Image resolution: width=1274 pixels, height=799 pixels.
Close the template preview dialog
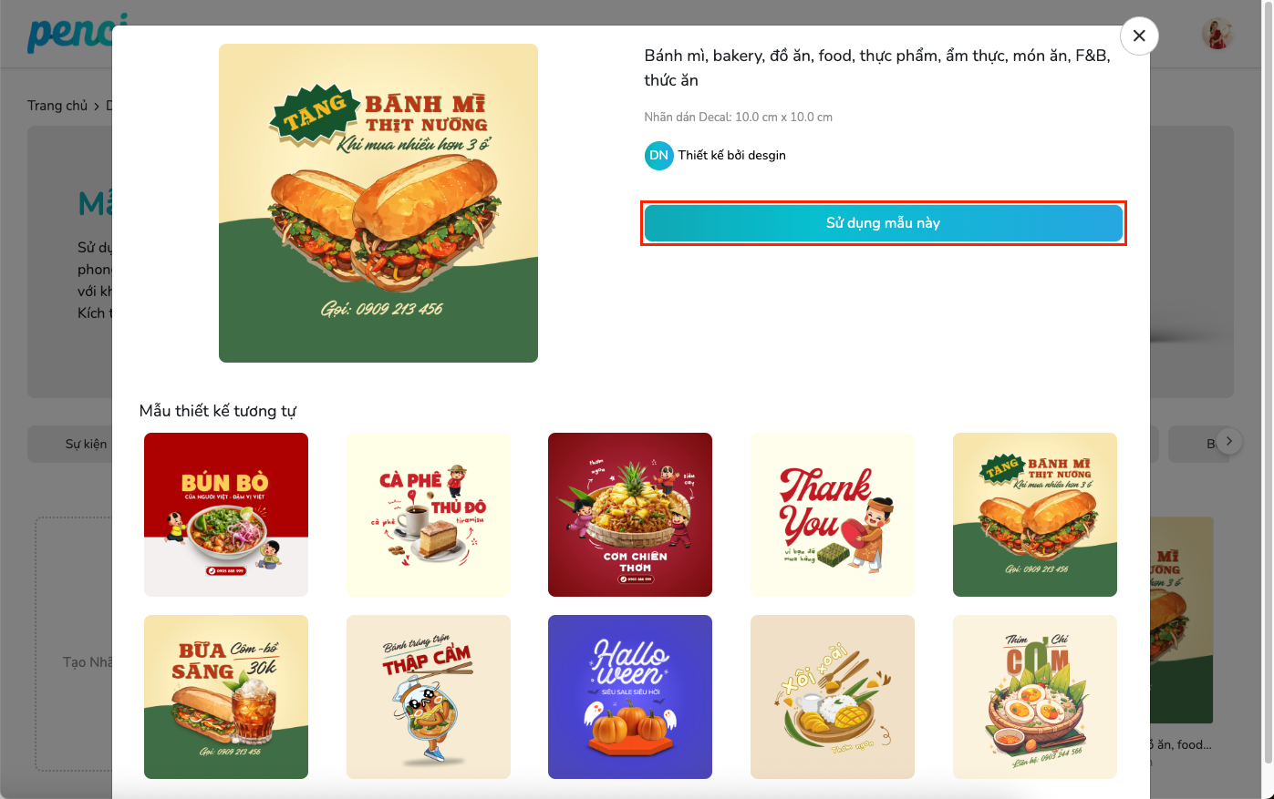tap(1139, 36)
